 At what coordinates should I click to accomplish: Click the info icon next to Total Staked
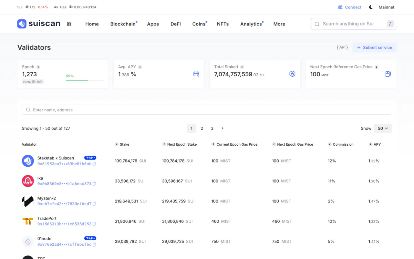click(x=242, y=67)
